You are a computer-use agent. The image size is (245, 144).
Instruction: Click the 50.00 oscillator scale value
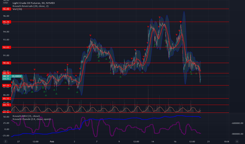click(6, 117)
